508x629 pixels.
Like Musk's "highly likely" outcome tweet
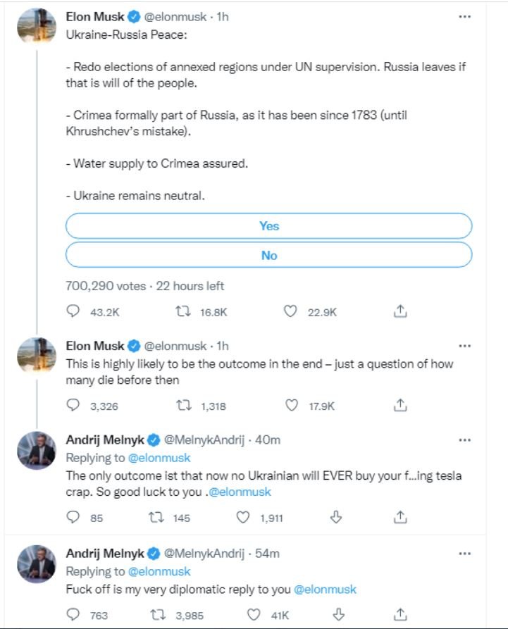[291, 405]
